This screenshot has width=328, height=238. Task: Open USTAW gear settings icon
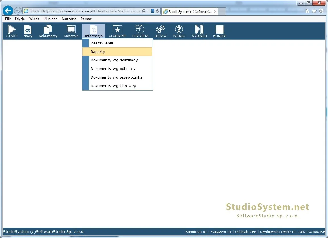coord(160,31)
